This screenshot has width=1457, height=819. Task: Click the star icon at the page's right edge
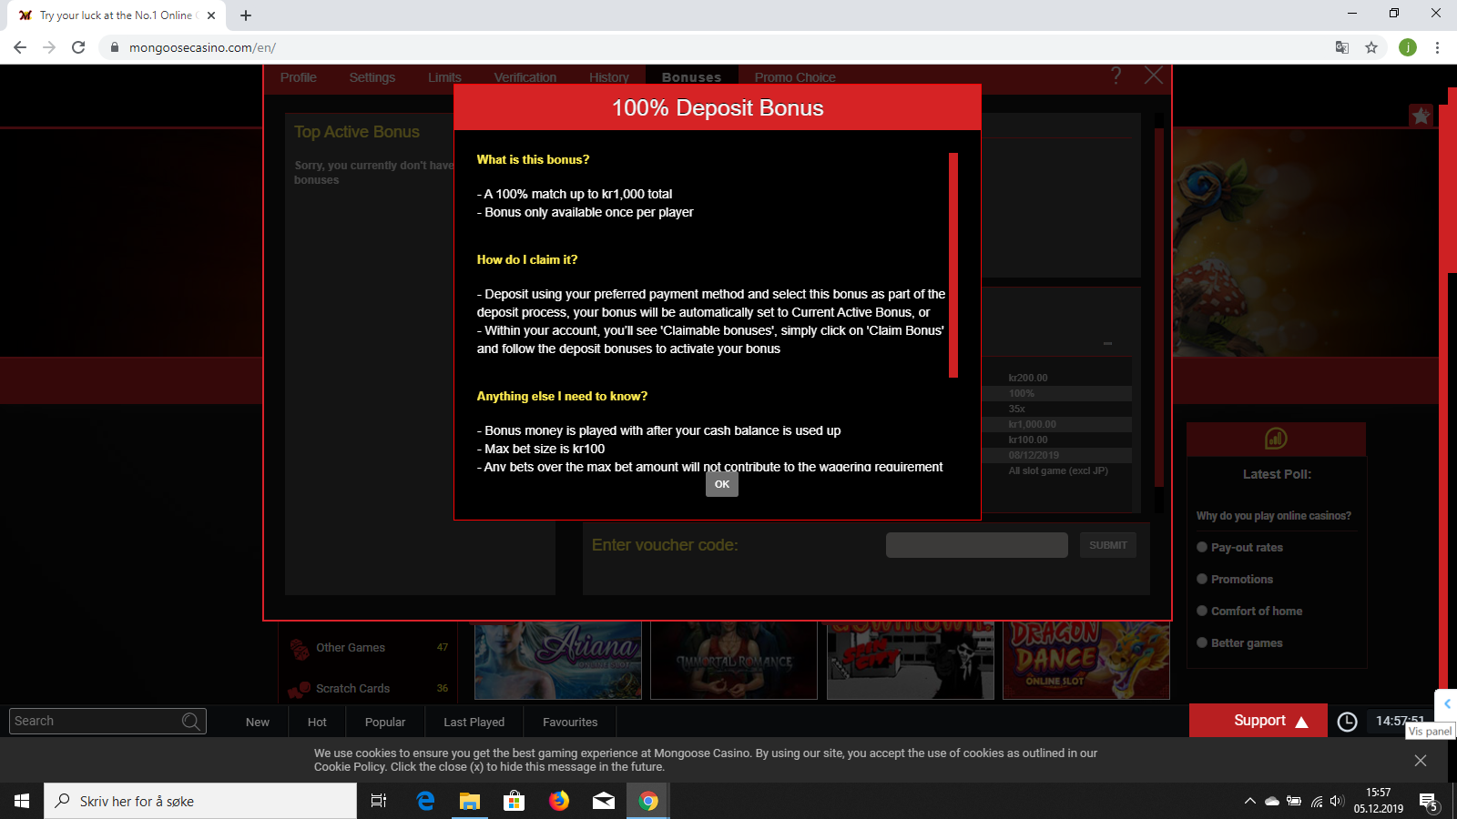pos(1421,116)
